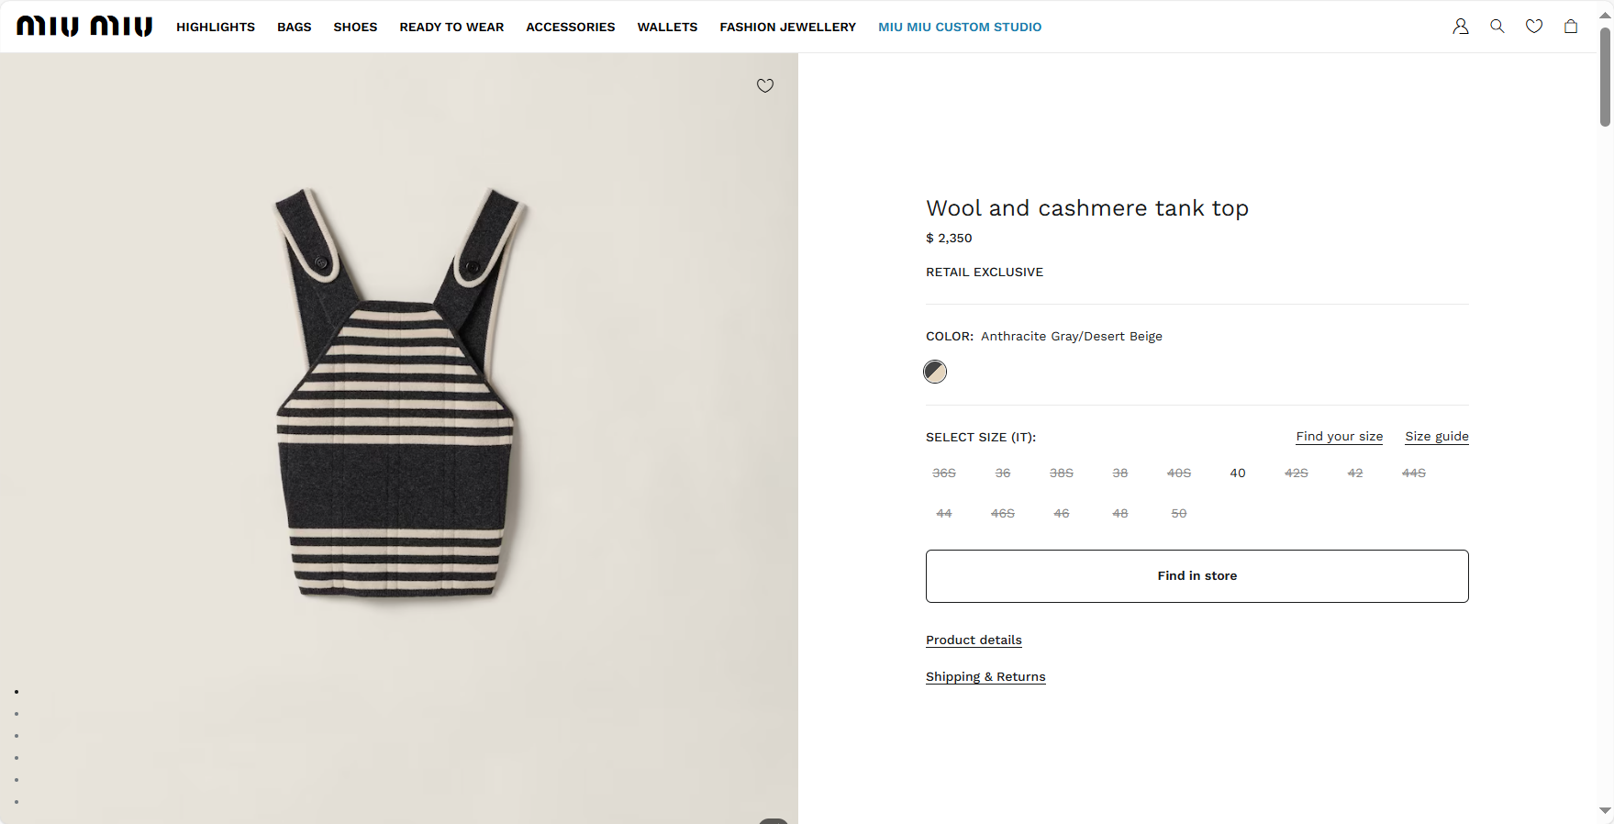Select size 40

tap(1238, 473)
